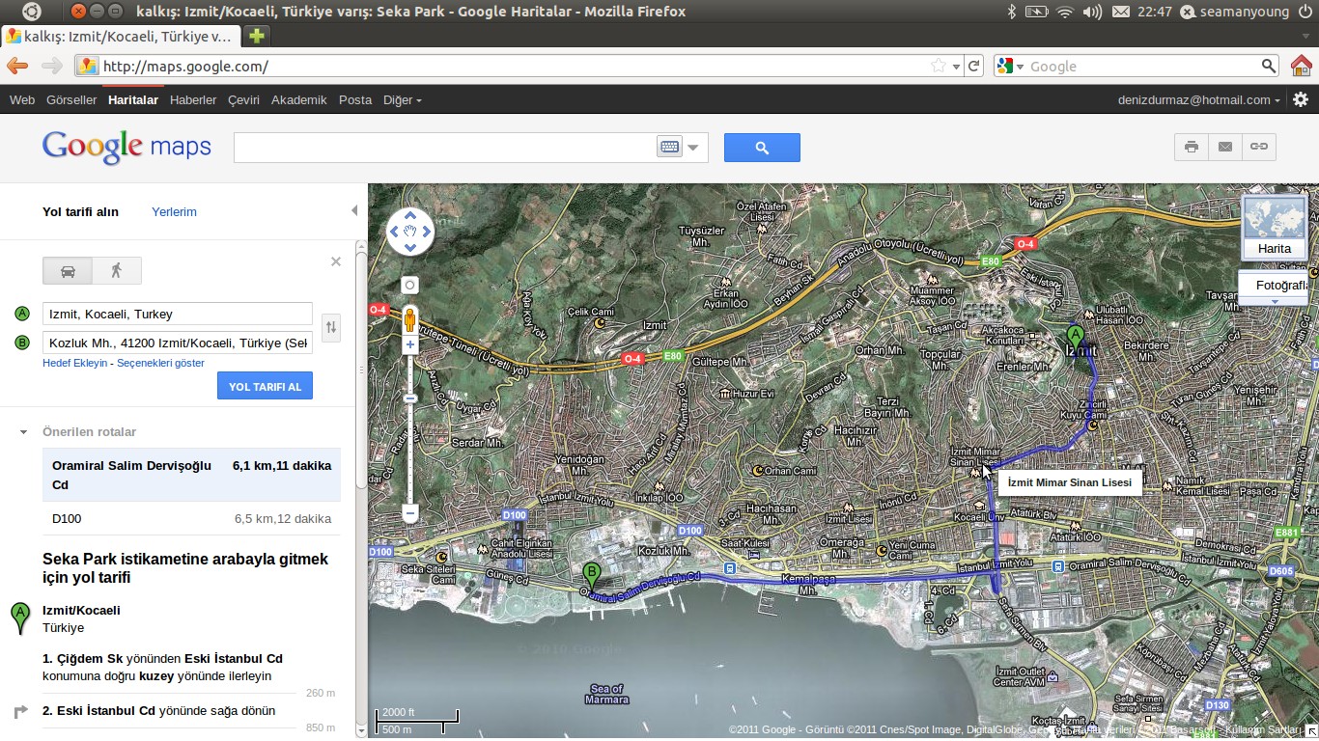
Task: Move the map zoom slider handle
Action: point(410,398)
